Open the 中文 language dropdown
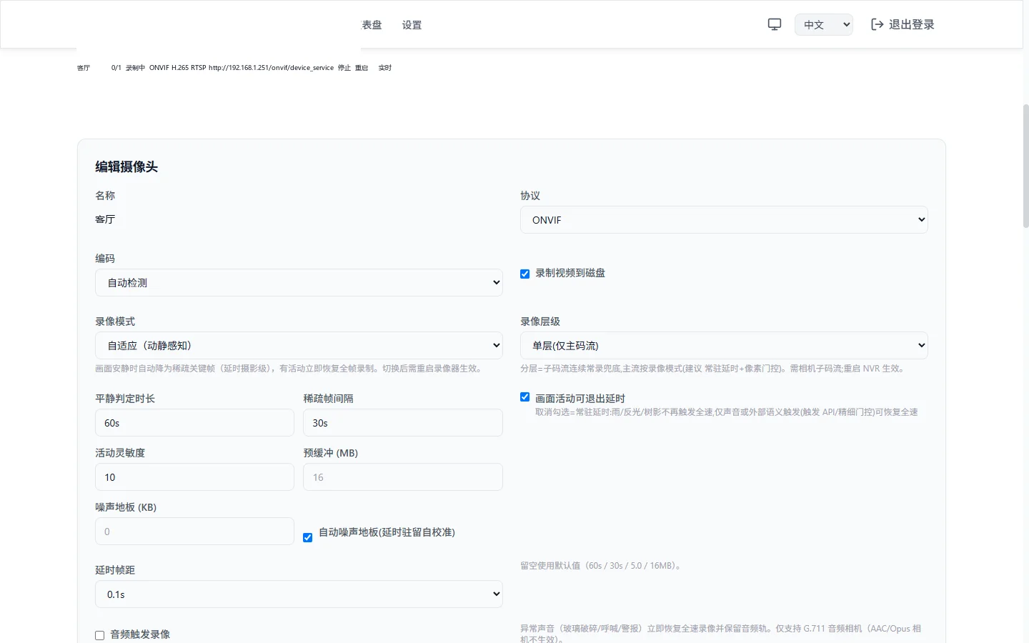Screen dimensions: 1029x643 point(824,24)
